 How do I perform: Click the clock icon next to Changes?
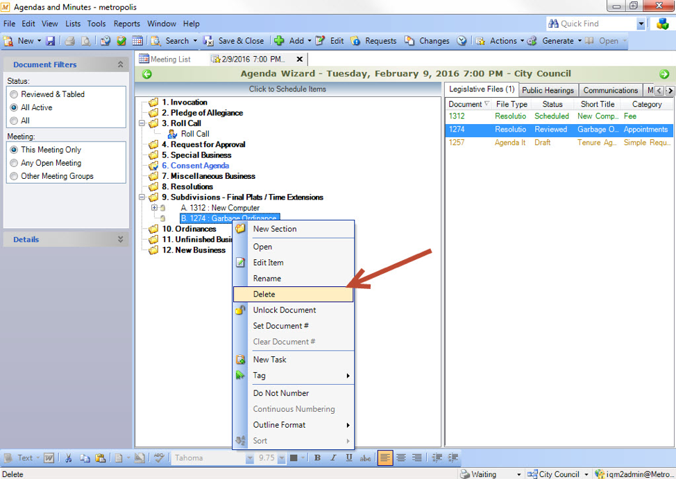[462, 41]
